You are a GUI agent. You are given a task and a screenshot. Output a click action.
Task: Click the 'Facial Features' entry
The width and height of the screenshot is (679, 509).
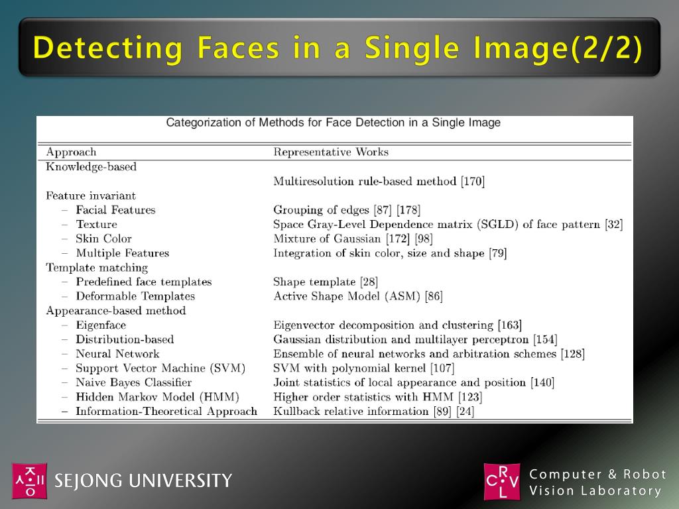[115, 210]
